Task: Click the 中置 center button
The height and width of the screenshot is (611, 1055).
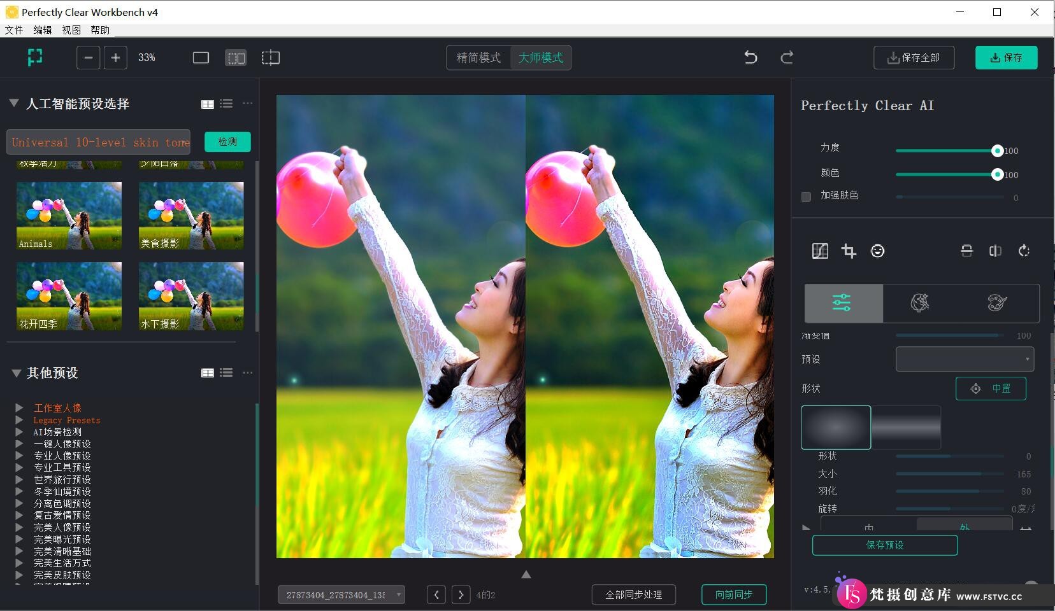Action: click(x=991, y=389)
